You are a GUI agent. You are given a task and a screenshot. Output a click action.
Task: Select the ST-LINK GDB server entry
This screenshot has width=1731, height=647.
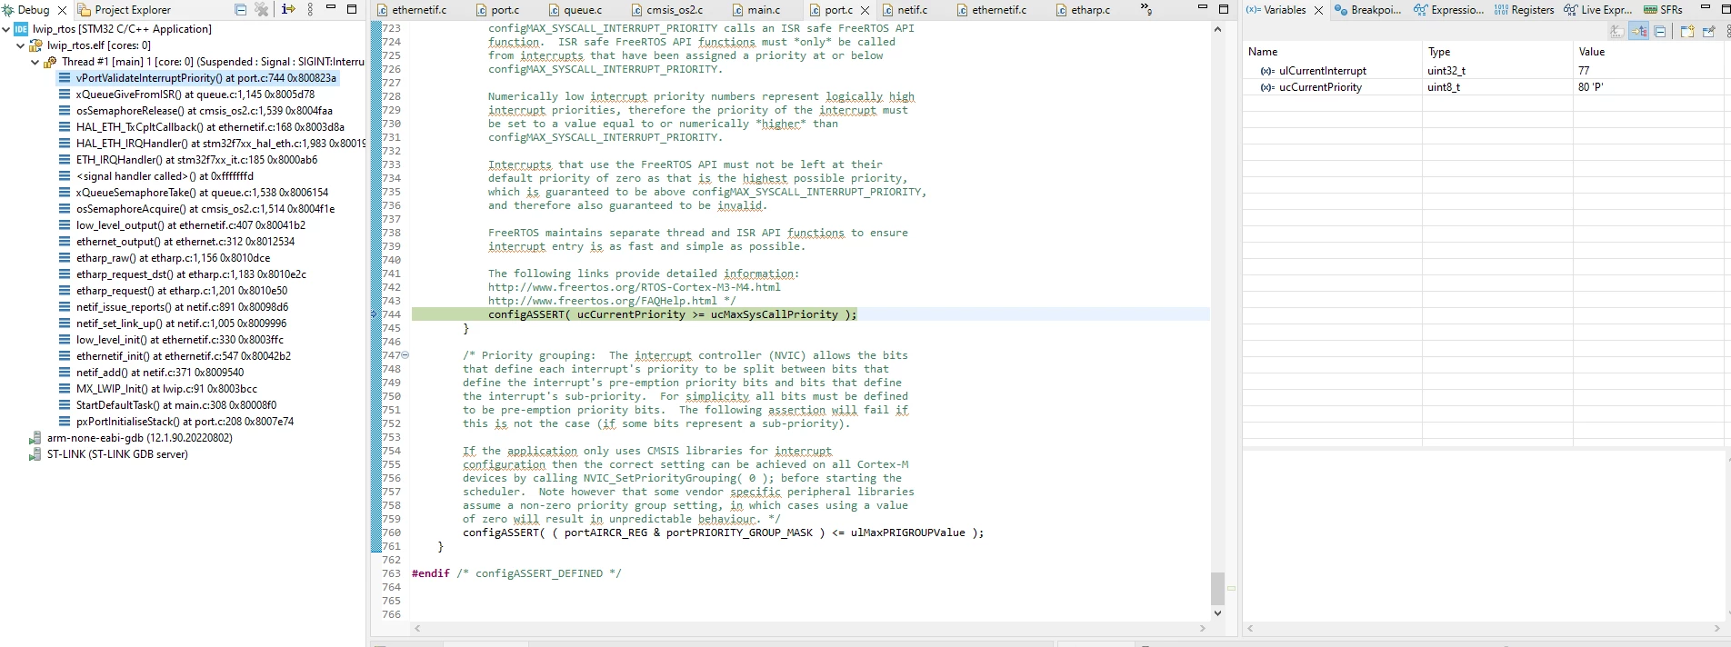(x=109, y=454)
